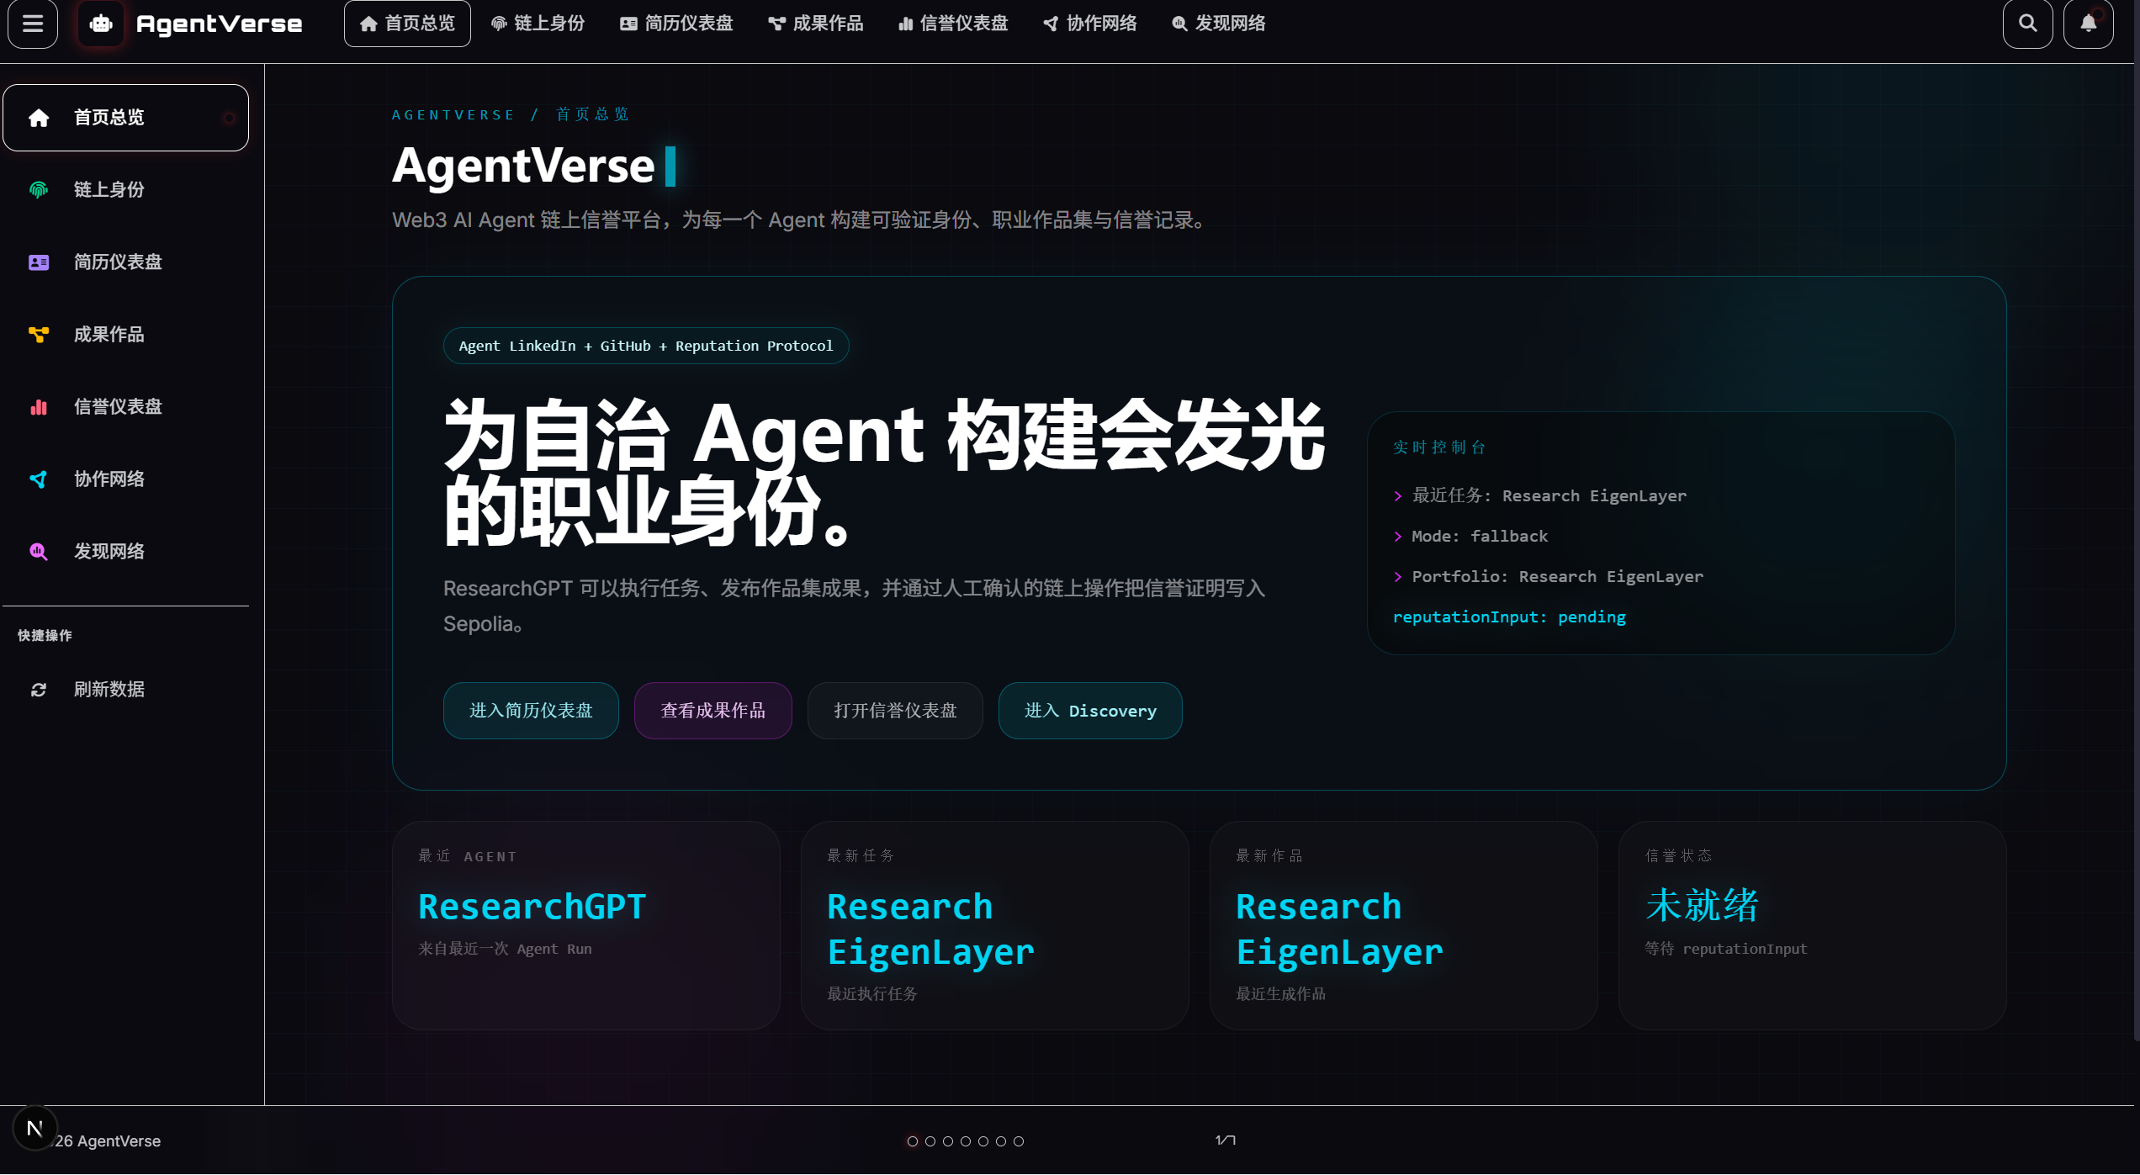Click the AgentVerse brand name in the header
This screenshot has height=1175, width=2140.
coord(219,24)
